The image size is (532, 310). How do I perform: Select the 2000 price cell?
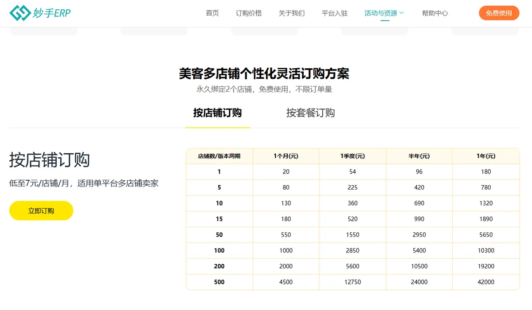(x=286, y=266)
